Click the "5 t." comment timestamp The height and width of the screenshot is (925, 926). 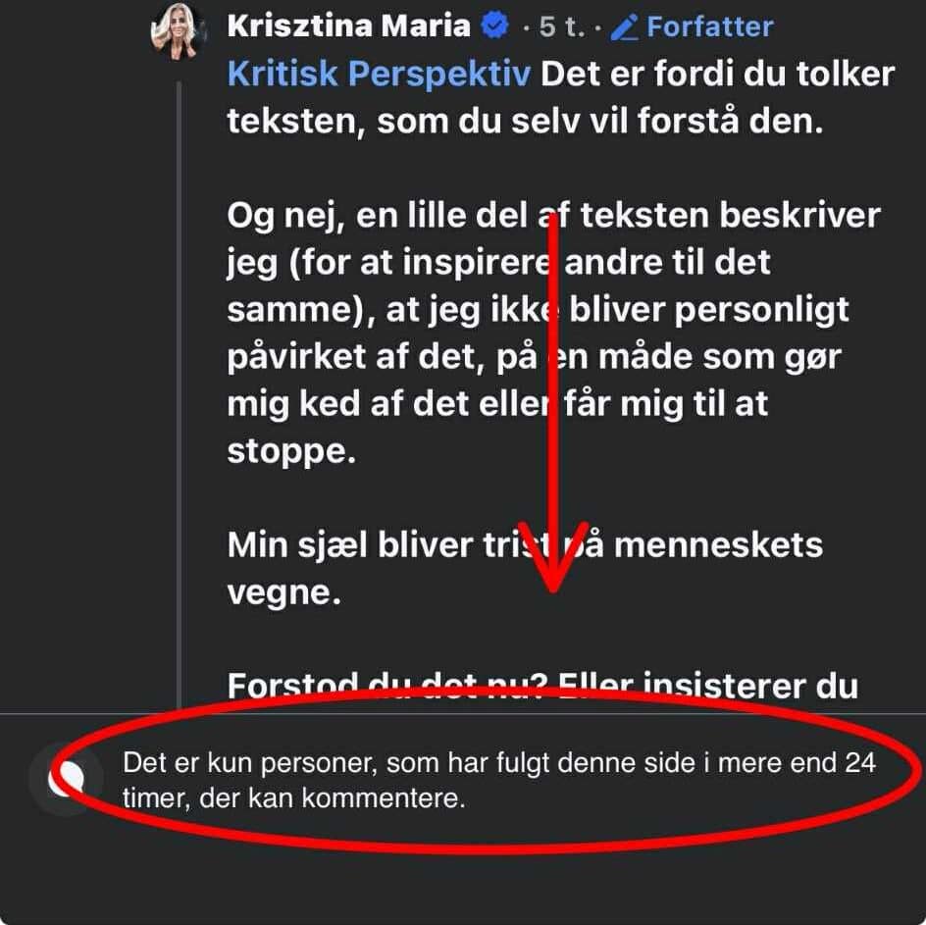tap(560, 27)
